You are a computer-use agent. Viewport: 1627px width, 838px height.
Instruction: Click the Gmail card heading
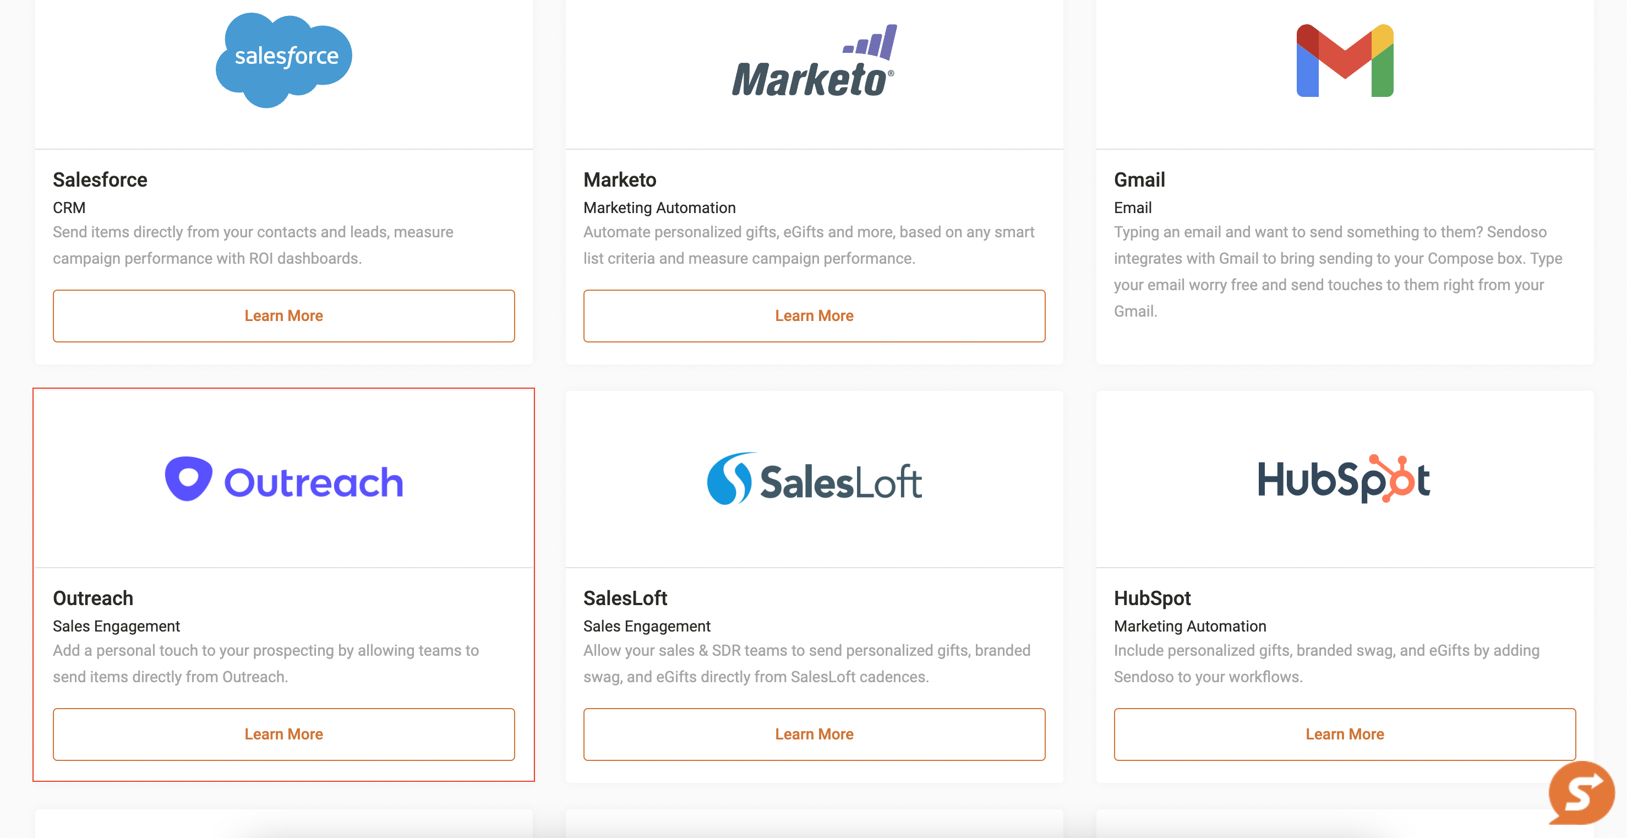click(1139, 180)
